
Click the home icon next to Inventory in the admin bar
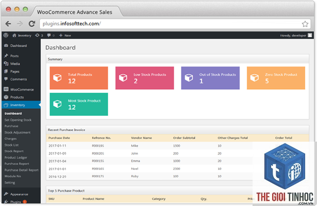[x=14, y=36]
